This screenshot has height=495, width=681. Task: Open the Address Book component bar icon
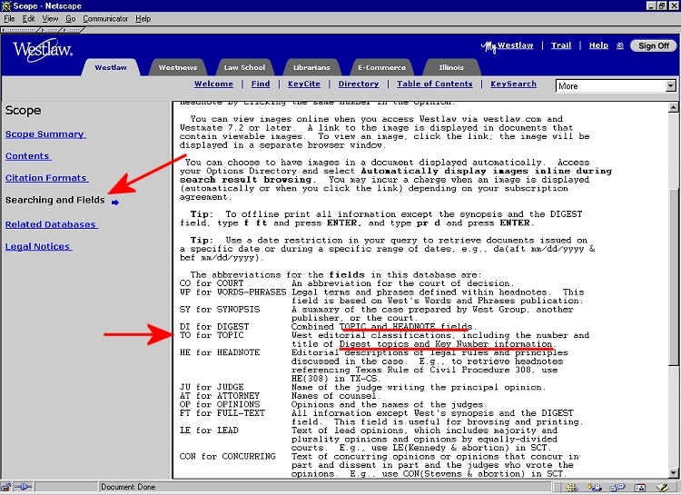click(x=640, y=488)
